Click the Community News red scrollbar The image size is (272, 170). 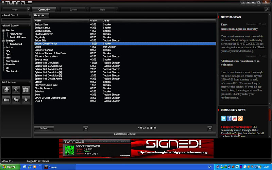point(269,115)
